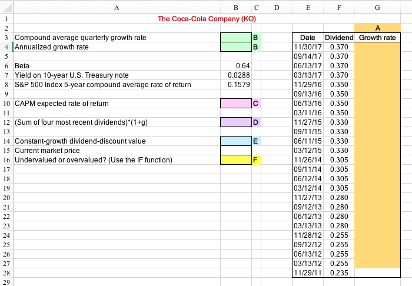This screenshot has width=412, height=286.
Task: Click the Growth rate column heading
Action: [377, 38]
